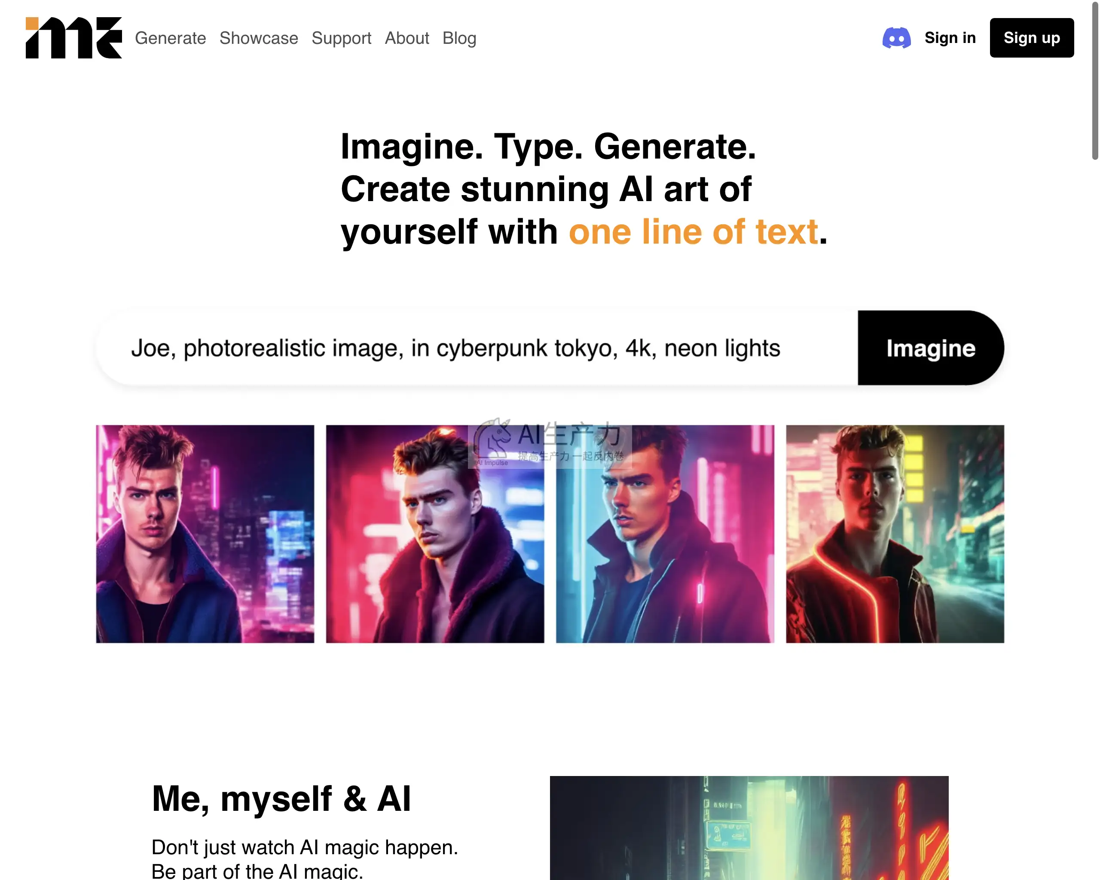Select the first portrait with purple city skyline
Screen dimensions: 1100x880
205,534
